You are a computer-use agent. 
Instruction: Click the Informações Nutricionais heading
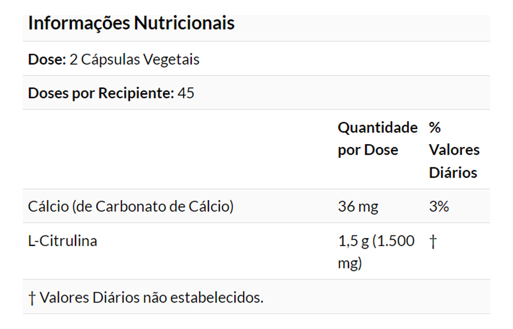pyautogui.click(x=131, y=23)
